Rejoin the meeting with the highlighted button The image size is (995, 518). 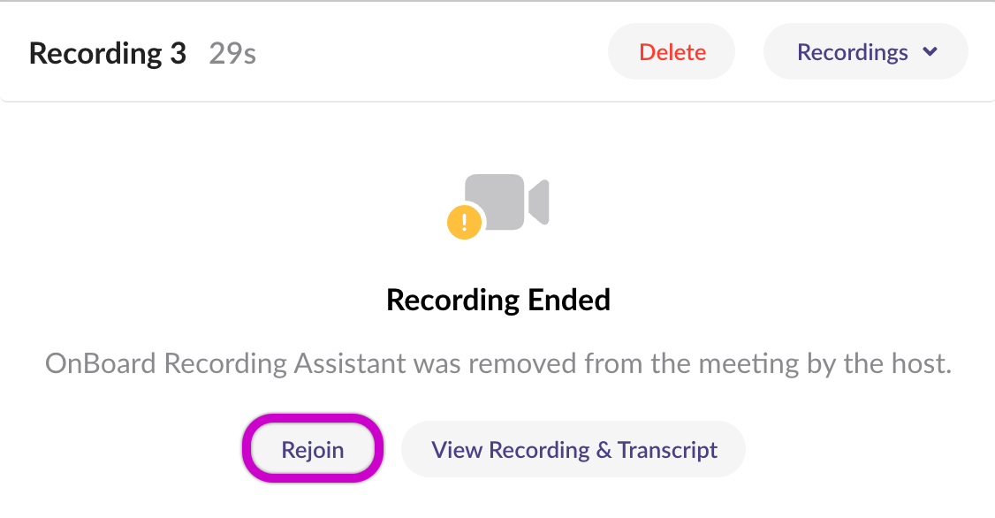click(x=312, y=449)
